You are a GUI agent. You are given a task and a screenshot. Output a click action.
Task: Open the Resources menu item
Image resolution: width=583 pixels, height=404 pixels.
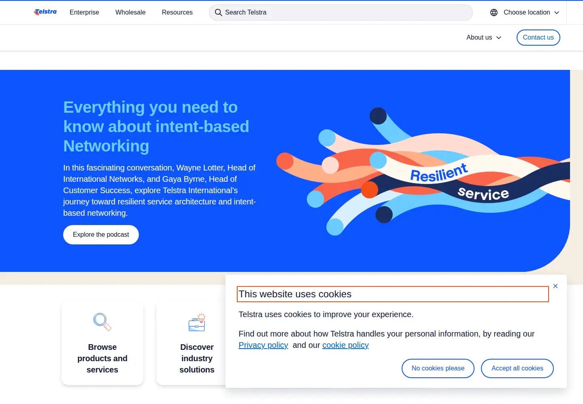(177, 12)
